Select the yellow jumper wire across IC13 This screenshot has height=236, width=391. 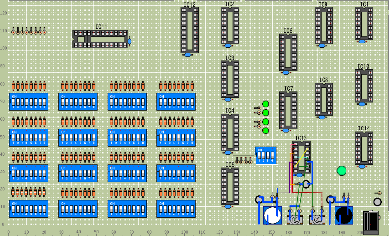pos(301,158)
